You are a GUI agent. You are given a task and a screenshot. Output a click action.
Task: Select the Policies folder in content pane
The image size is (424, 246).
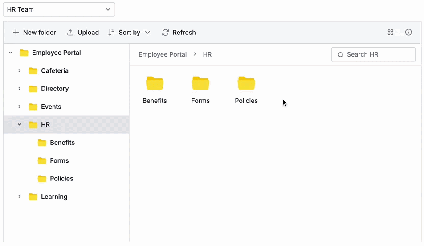246,90
